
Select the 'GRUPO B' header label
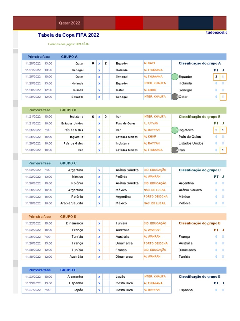coord(68,110)
